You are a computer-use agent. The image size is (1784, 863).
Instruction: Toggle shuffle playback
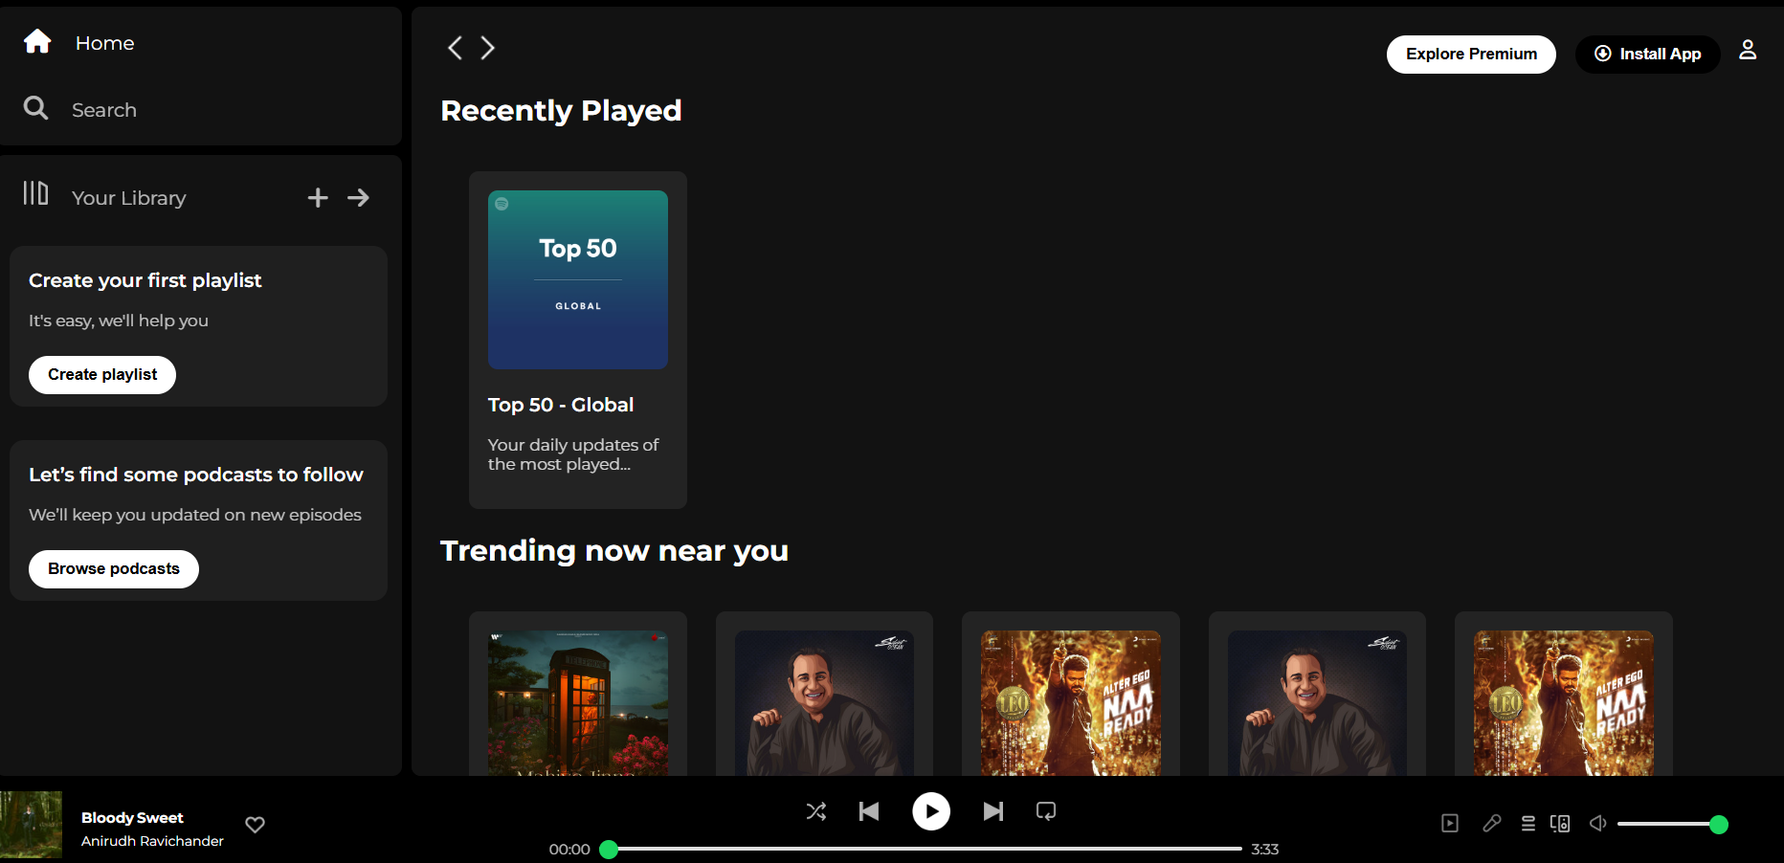pos(816,811)
